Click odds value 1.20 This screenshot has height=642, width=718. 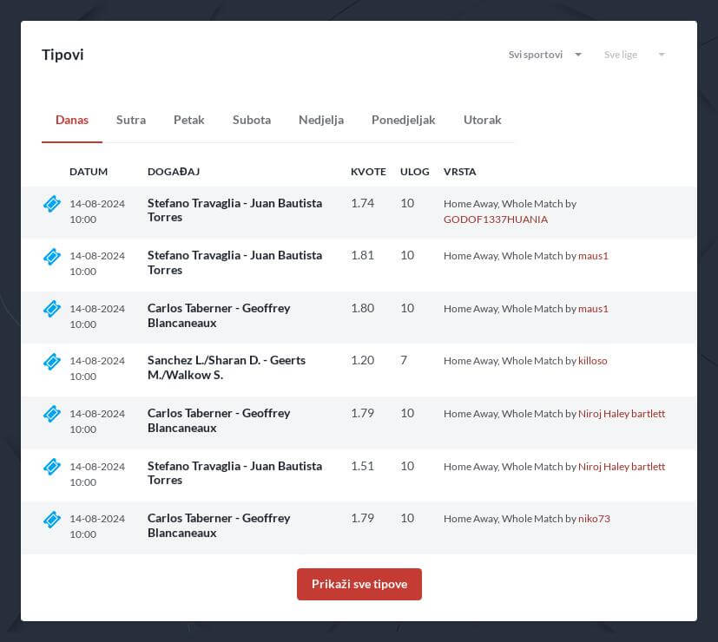[362, 361]
